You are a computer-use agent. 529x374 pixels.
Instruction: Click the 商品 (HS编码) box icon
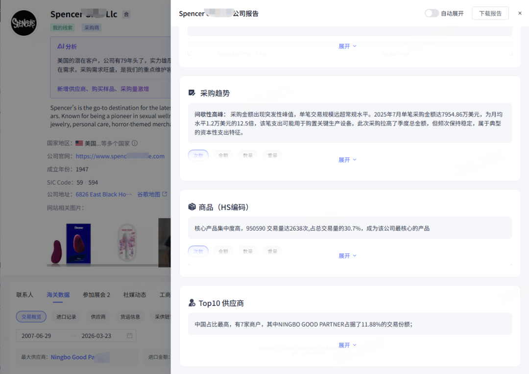pos(192,207)
